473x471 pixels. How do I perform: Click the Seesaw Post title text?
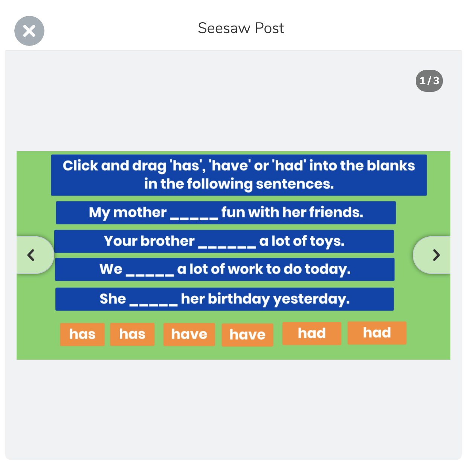click(x=241, y=28)
